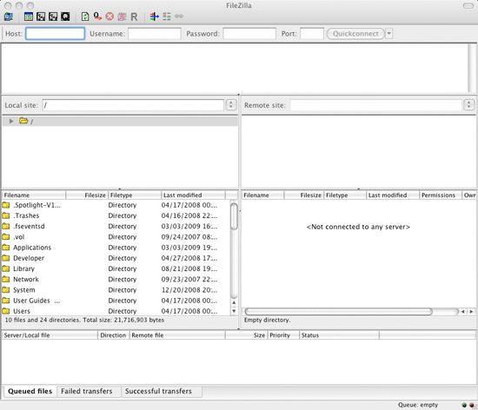Select the Network folder icon

click(x=6, y=280)
